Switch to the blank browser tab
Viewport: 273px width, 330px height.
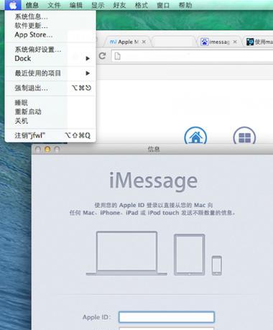pos(174,42)
